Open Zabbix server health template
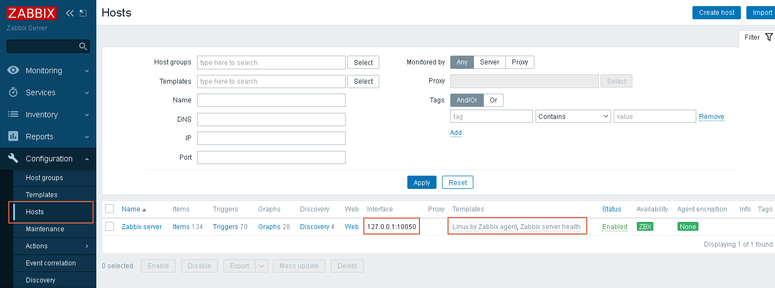Screen dimensions: 775x288 coord(550,226)
